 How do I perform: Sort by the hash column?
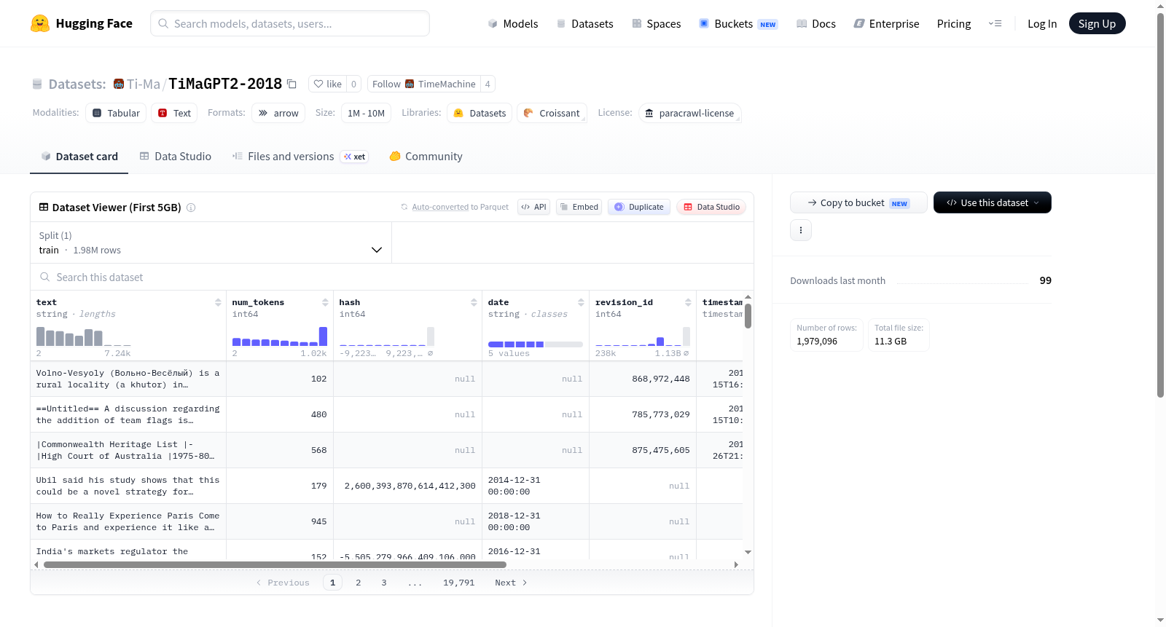click(474, 302)
